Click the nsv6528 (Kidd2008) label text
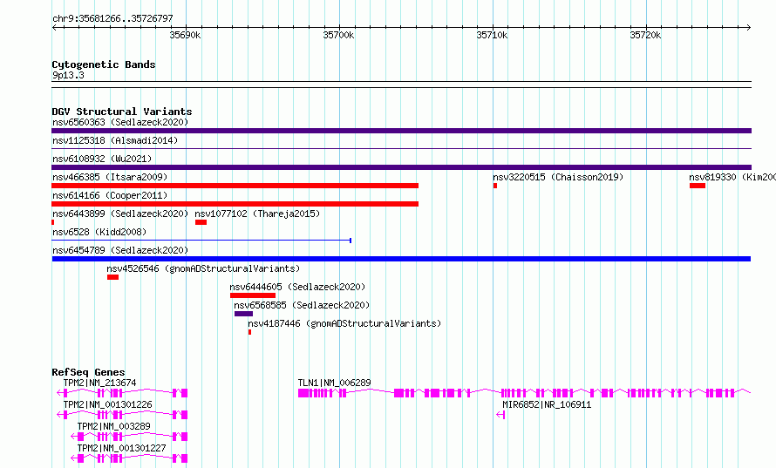 point(99,232)
